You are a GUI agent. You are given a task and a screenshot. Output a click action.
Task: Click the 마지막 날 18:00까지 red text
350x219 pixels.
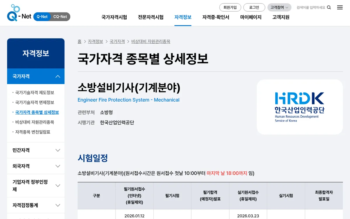tap(227, 173)
